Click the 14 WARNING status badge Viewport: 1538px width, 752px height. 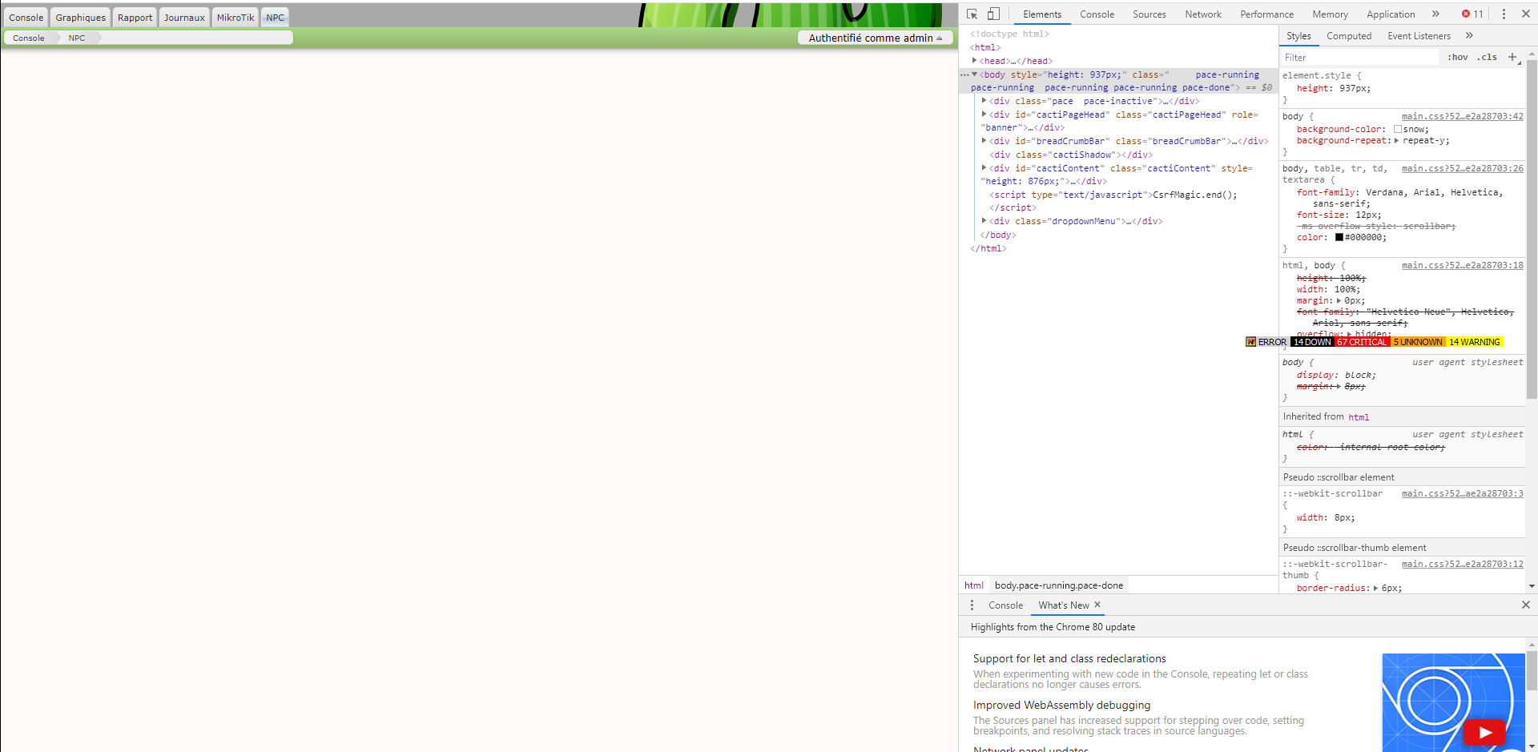1475,342
